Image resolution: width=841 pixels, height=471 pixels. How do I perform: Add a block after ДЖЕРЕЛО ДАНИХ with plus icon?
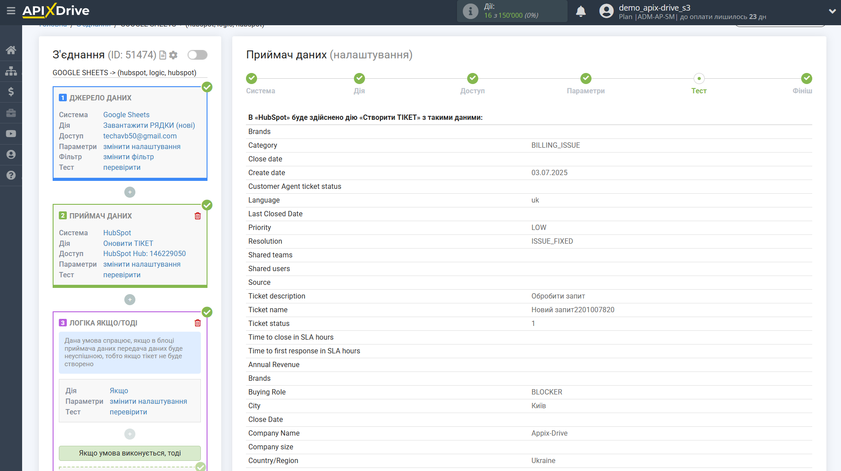(x=130, y=192)
